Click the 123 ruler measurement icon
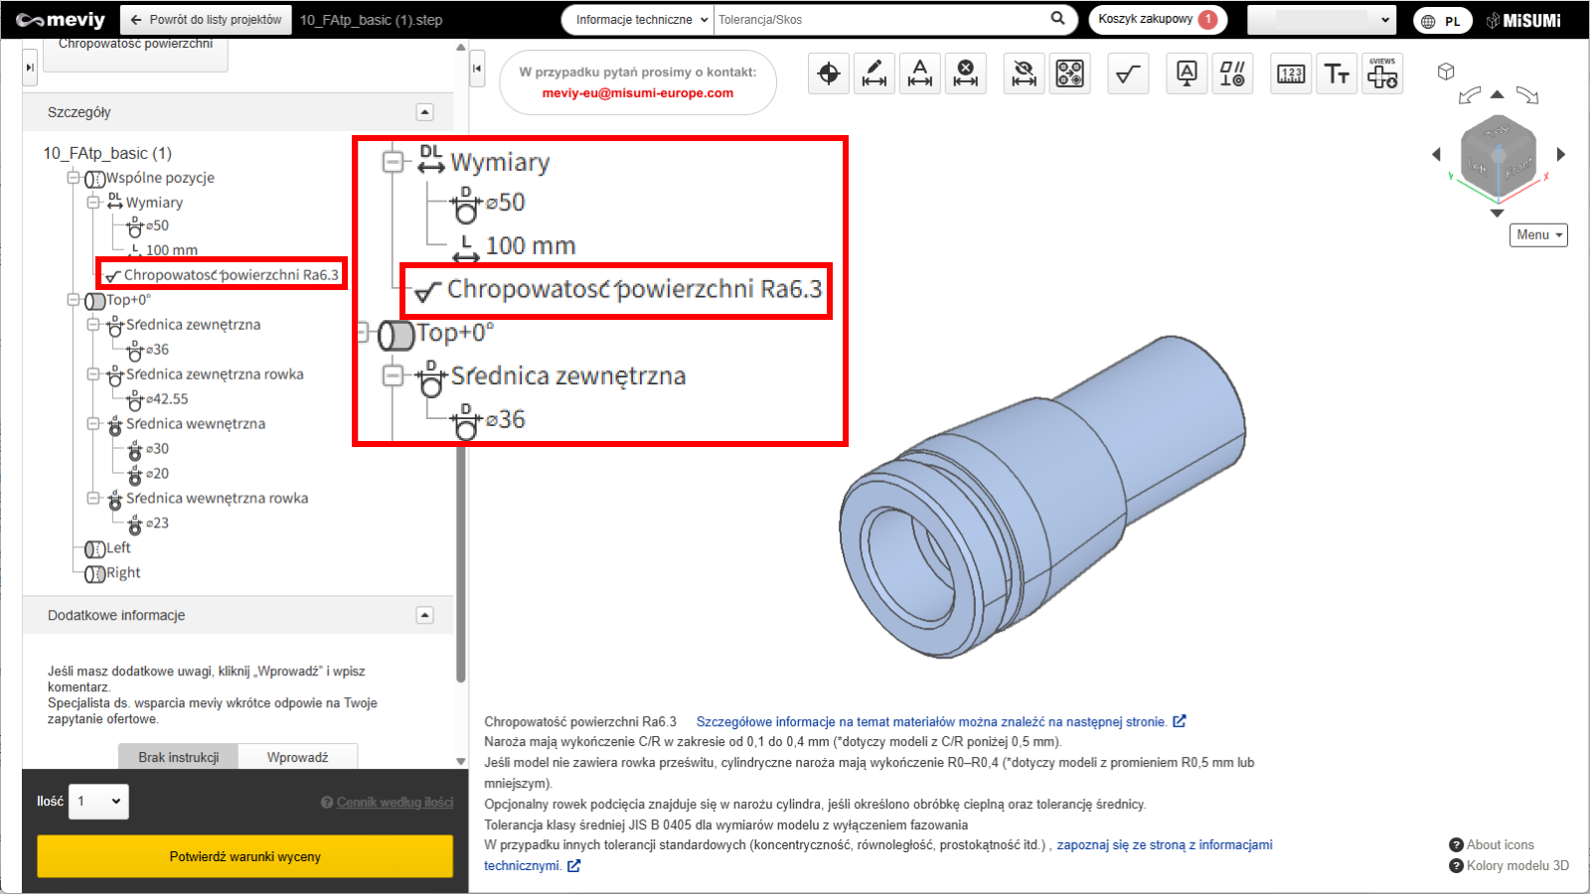This screenshot has height=894, width=1590. [1291, 74]
